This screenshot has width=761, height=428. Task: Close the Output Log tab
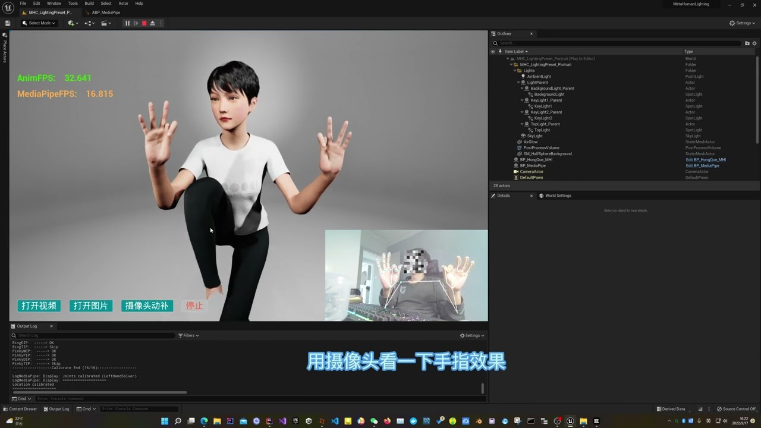coord(51,326)
